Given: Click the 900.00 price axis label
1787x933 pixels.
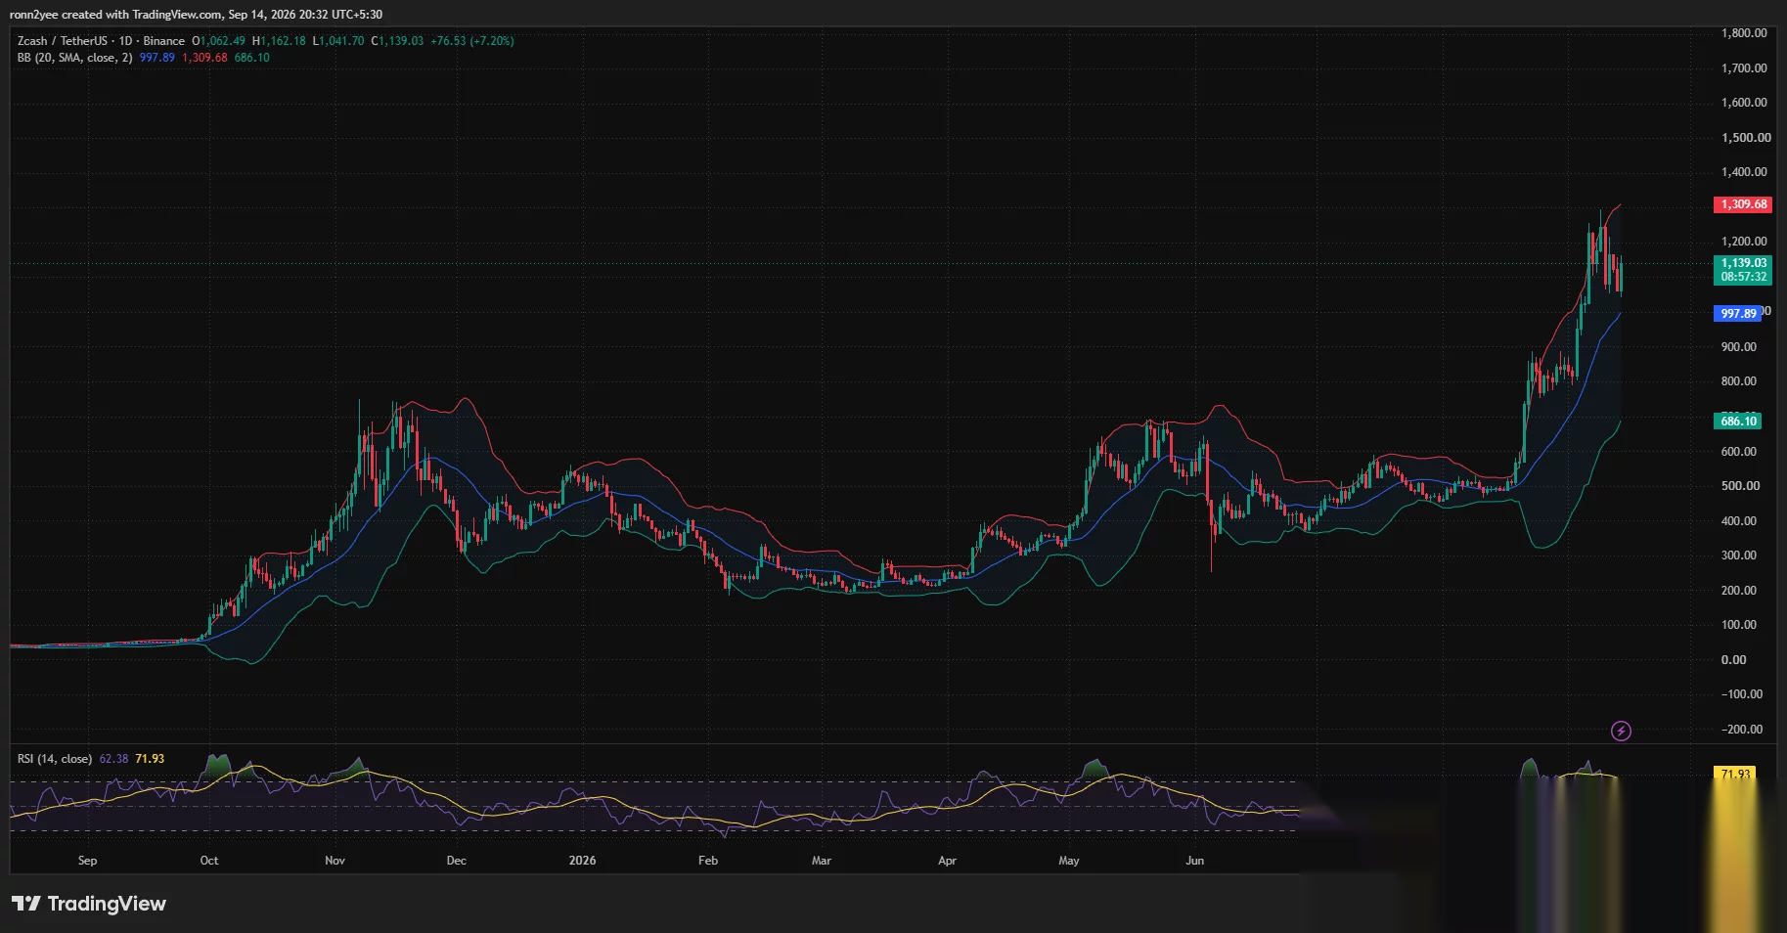Looking at the screenshot, I should point(1739,347).
